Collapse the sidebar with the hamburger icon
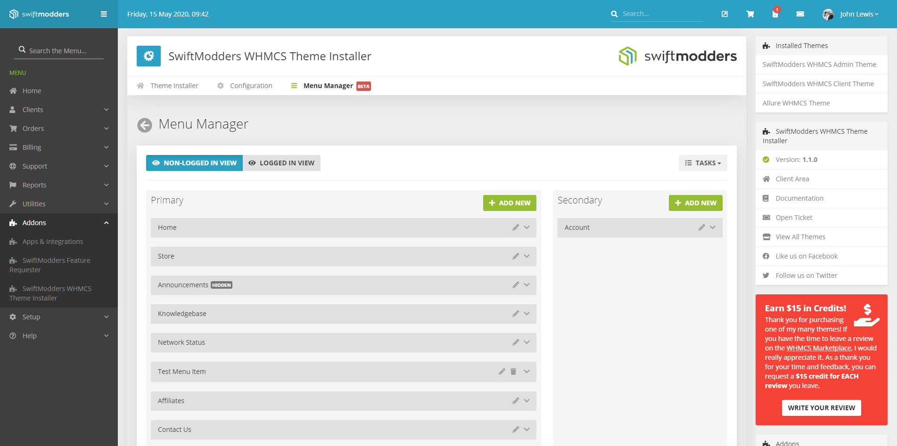The height and width of the screenshot is (446, 897). (x=103, y=14)
